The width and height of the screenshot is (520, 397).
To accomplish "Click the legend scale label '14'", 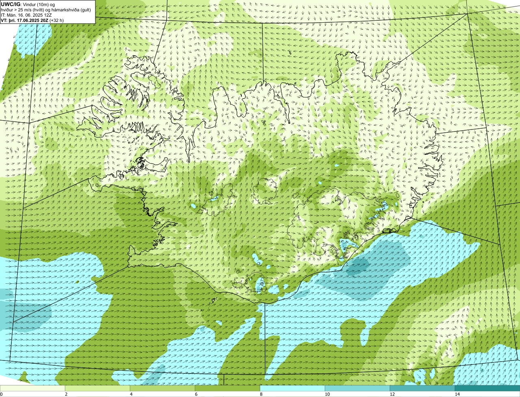I will point(457,394).
